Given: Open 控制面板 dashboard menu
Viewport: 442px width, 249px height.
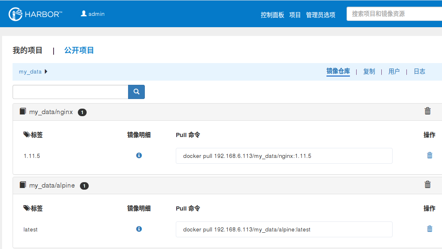Looking at the screenshot, I should (272, 15).
